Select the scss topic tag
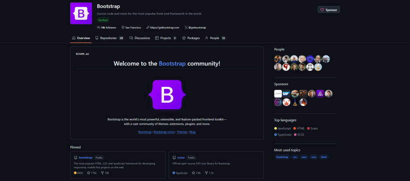Viewport: 410px width, 181px height. click(314, 157)
